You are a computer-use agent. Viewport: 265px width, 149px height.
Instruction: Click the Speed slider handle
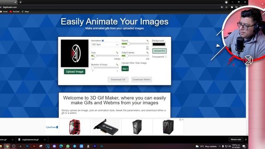[x=128, y=44]
